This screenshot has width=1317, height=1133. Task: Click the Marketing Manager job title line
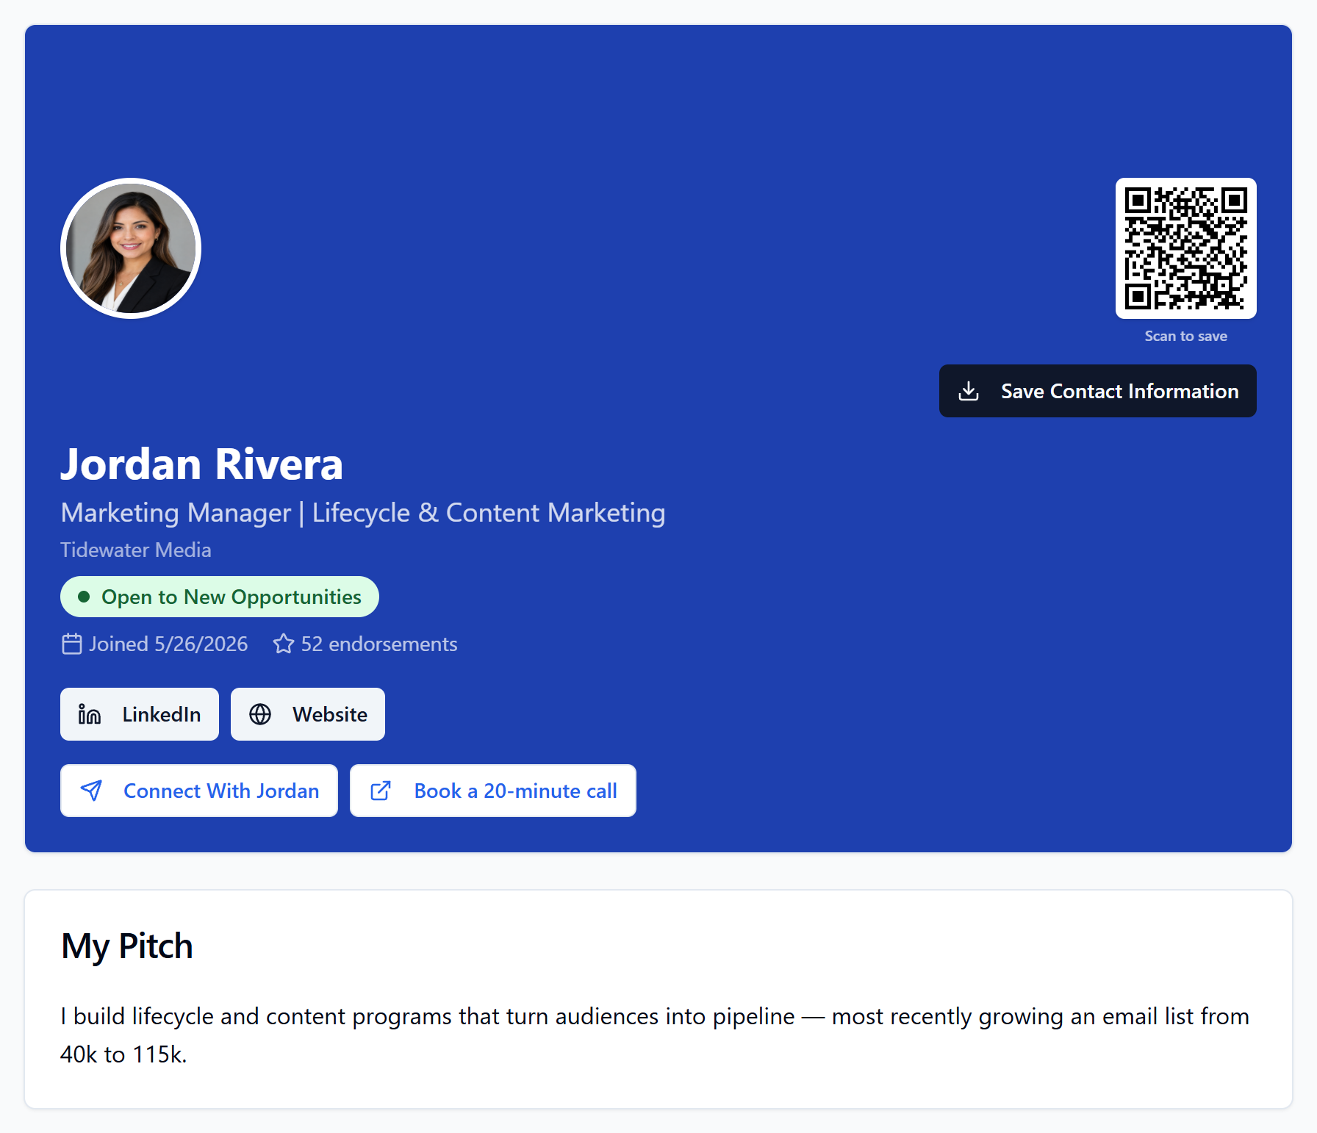(363, 513)
